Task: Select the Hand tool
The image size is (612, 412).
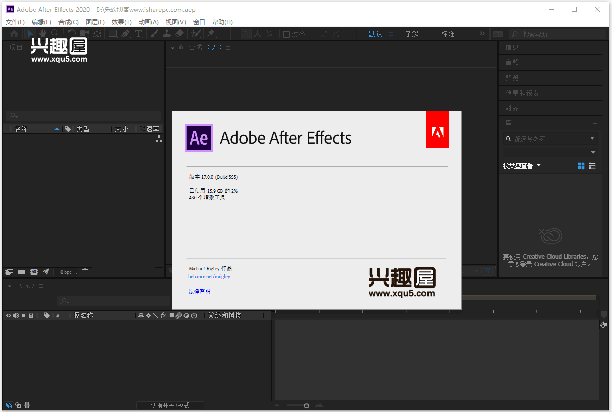Action: click(x=43, y=34)
